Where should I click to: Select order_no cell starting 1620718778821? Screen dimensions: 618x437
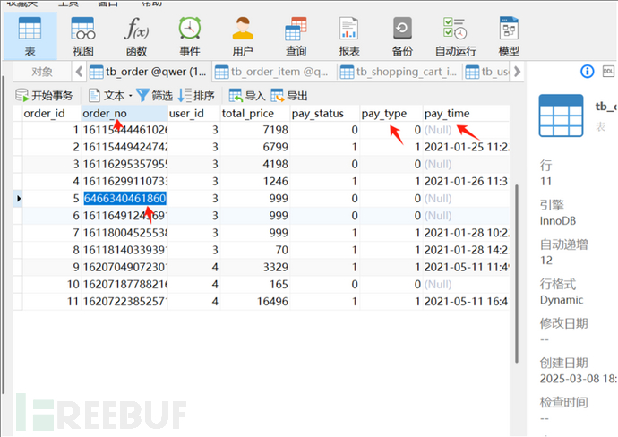[x=124, y=284]
